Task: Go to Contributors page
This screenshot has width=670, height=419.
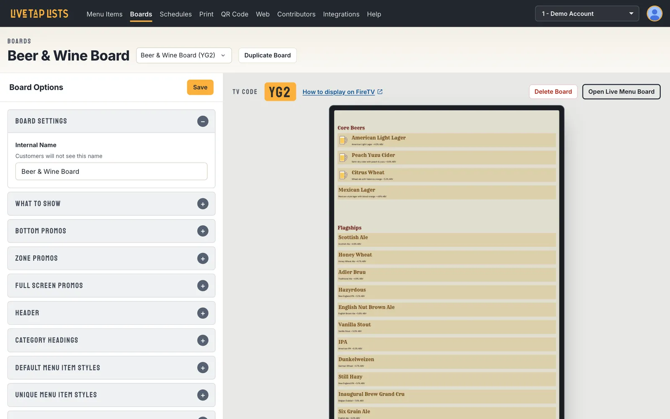Action: click(296, 14)
